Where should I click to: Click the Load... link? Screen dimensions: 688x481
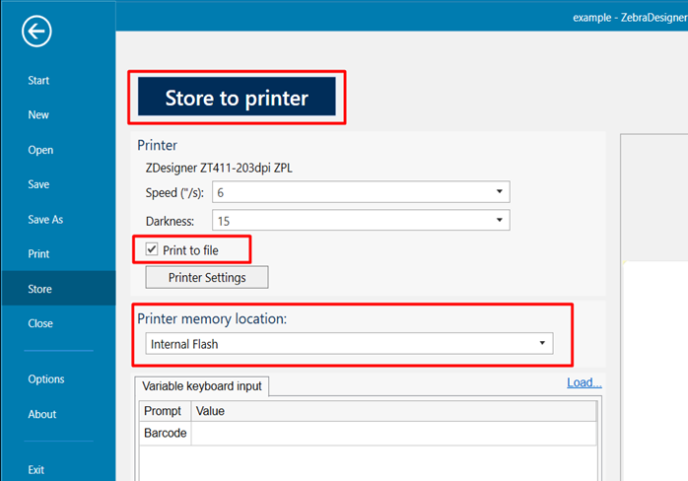coord(584,382)
